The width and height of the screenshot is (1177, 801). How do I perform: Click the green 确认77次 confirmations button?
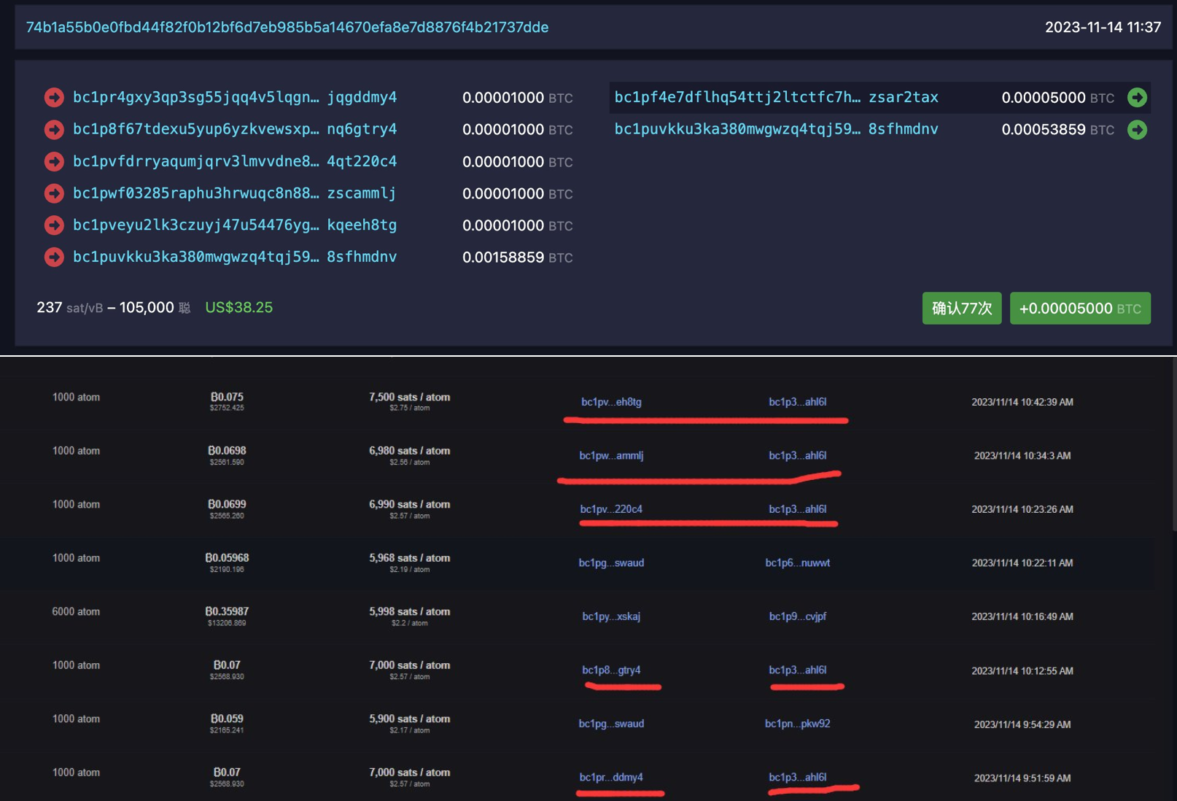[x=961, y=309]
